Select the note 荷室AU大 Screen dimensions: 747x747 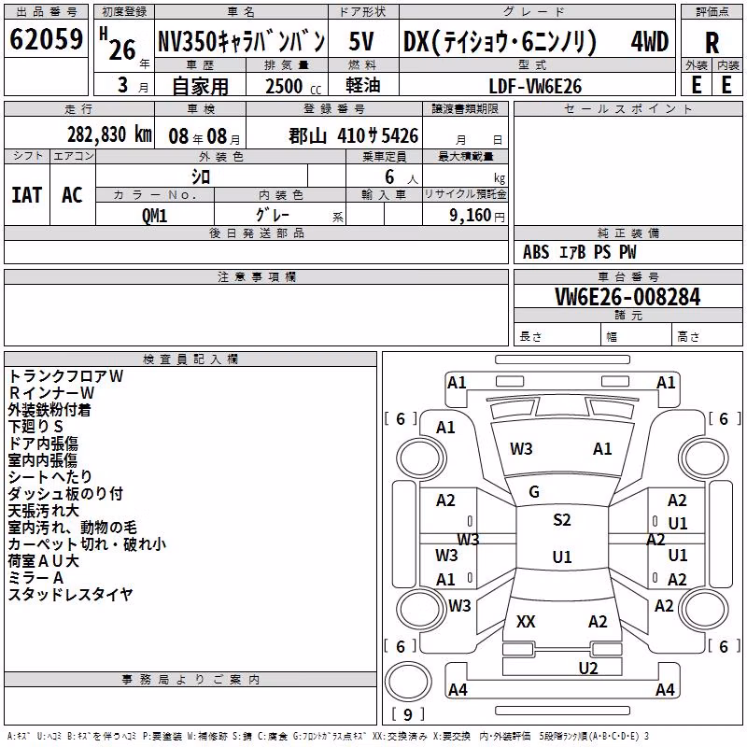(x=43, y=561)
